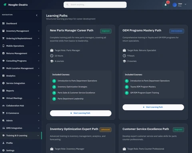Click the Settings gear icon
Viewport: 192px width, 153px height.
pyautogui.click(x=4, y=150)
